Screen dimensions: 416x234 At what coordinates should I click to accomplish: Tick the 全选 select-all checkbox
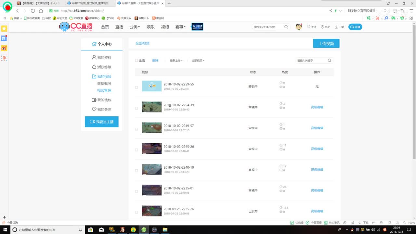pyautogui.click(x=136, y=60)
